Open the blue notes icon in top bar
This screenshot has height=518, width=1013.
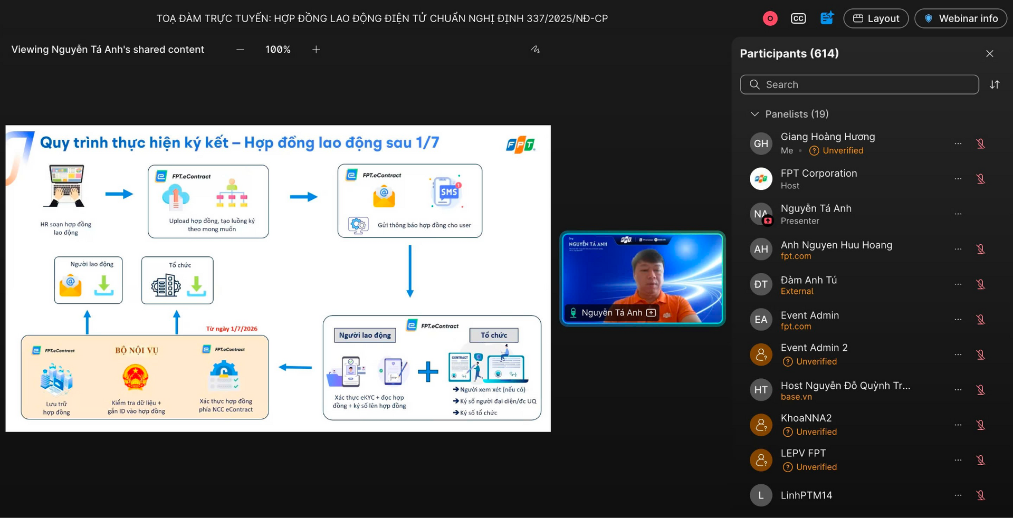pos(827,18)
